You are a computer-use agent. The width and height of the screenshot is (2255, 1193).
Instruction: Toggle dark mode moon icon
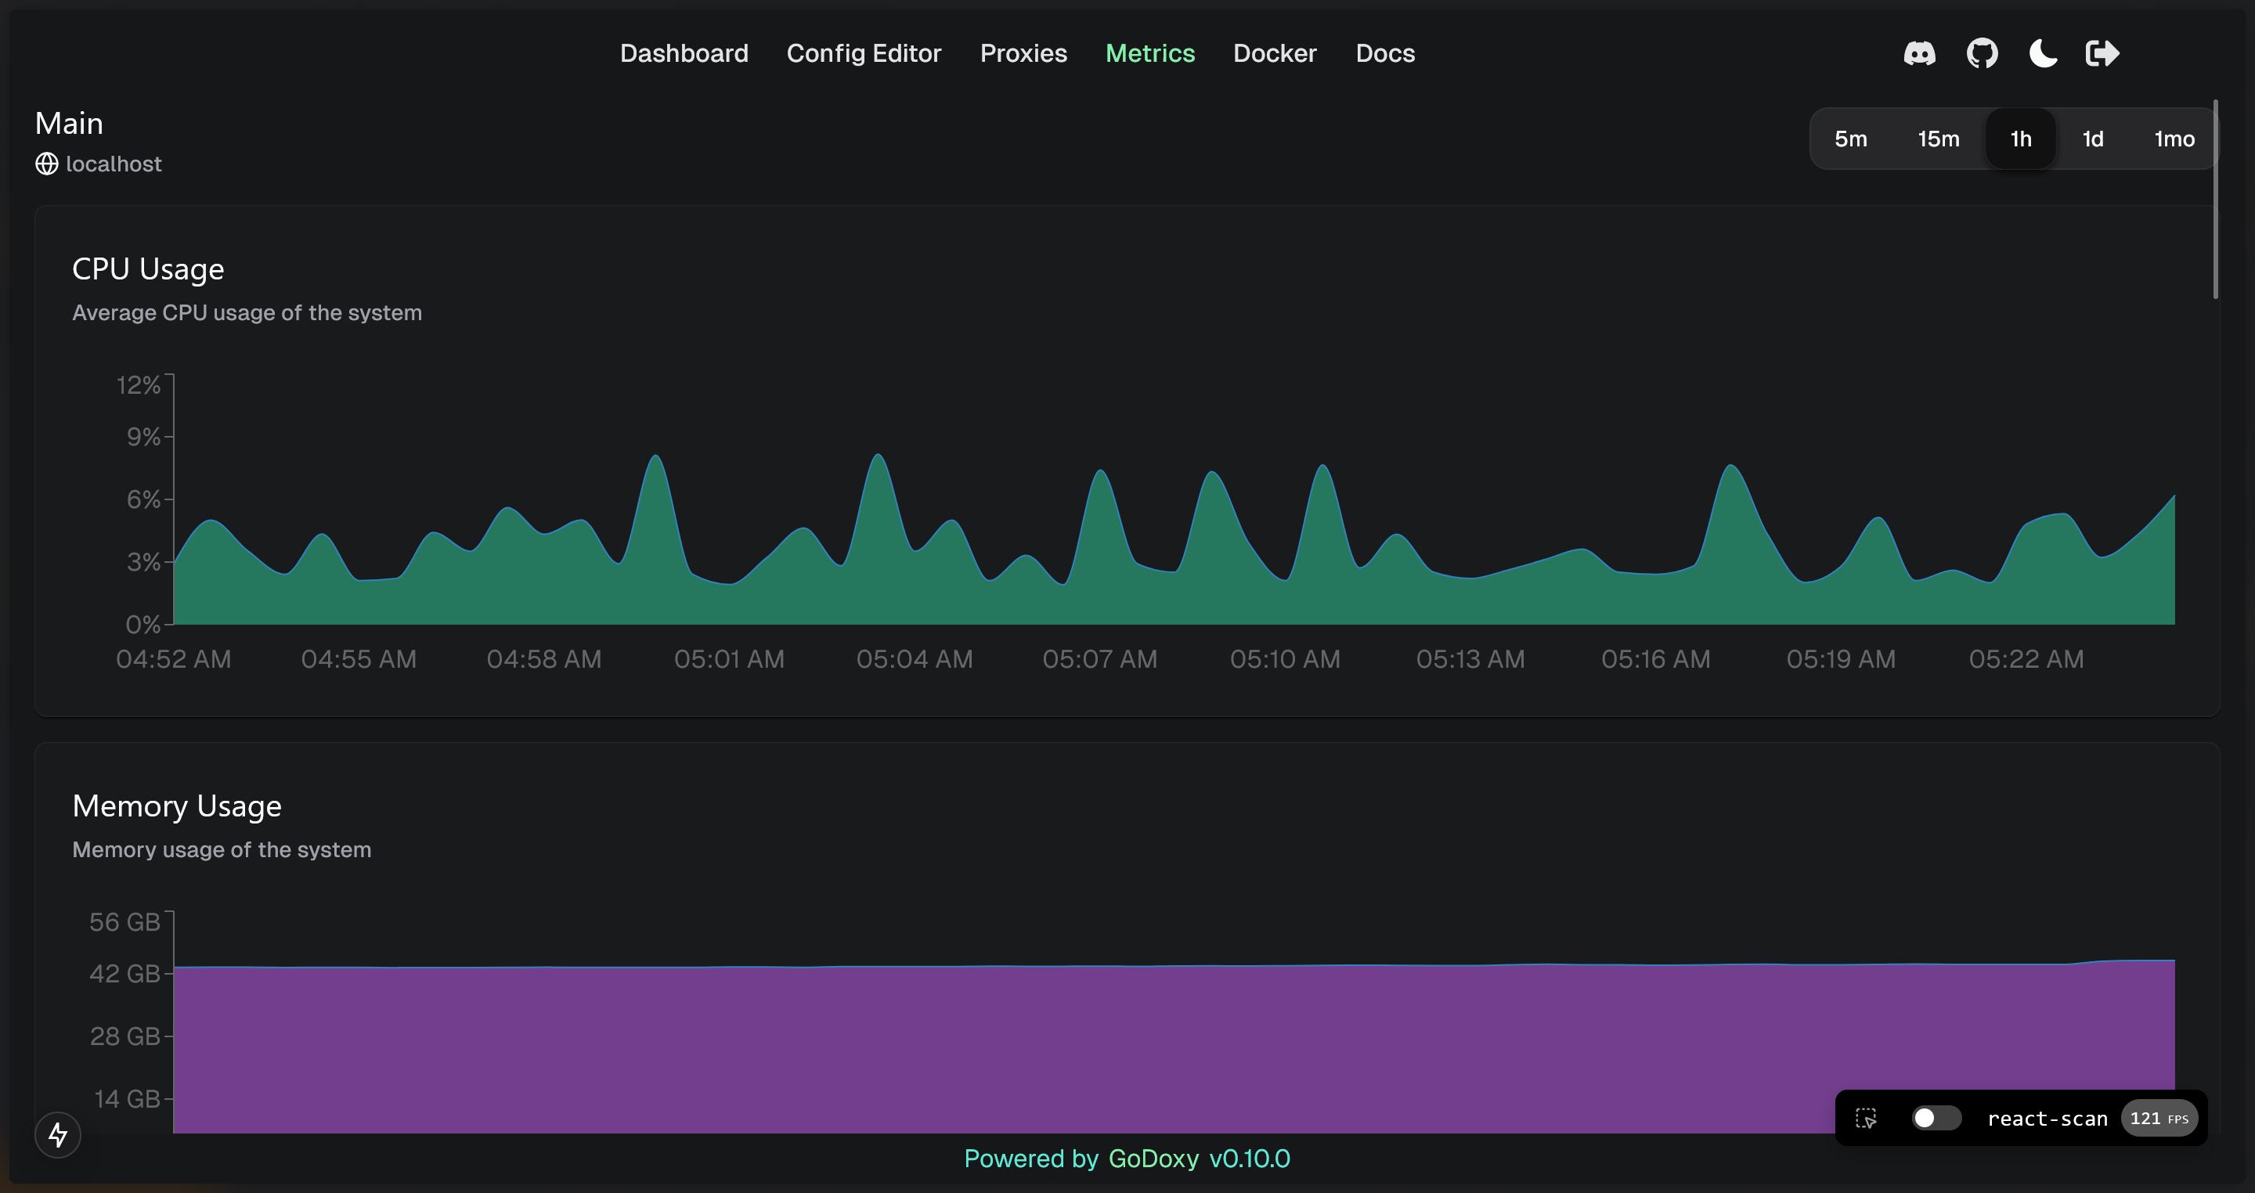pos(2042,53)
